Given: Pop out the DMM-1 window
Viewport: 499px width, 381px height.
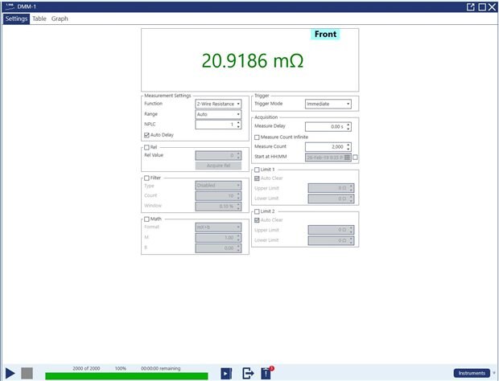Looking at the screenshot, I should pyautogui.click(x=470, y=6).
